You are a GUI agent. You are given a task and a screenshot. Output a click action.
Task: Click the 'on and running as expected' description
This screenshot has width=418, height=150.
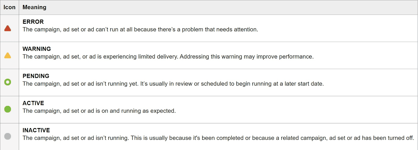[99, 111]
